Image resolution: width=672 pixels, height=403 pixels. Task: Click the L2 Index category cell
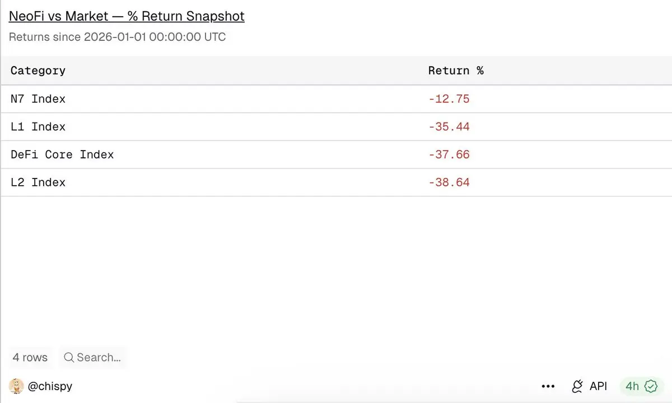click(38, 182)
